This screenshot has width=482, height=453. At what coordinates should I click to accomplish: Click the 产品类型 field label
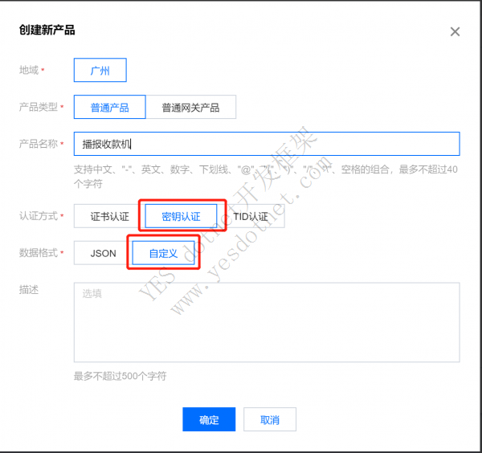(38, 107)
